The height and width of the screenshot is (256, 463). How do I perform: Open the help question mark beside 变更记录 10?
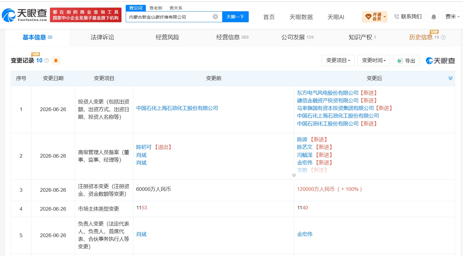47,61
